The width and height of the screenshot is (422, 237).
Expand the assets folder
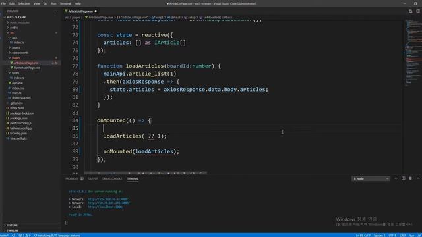tap(16, 47)
